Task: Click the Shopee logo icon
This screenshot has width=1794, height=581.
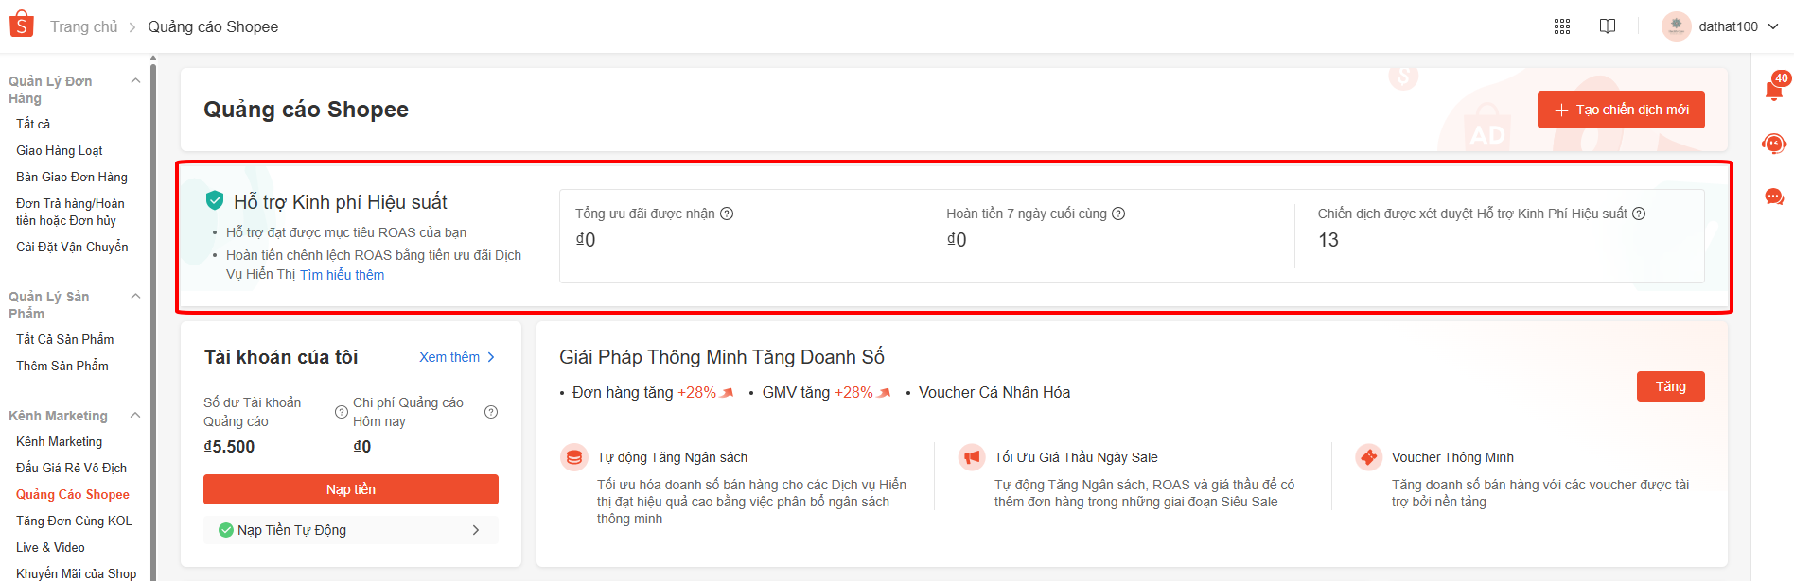Action: (x=21, y=26)
